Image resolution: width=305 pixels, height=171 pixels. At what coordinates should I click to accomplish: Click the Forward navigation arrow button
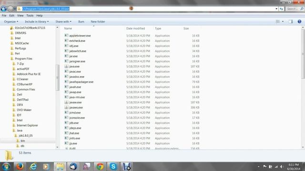(x=10, y=9)
